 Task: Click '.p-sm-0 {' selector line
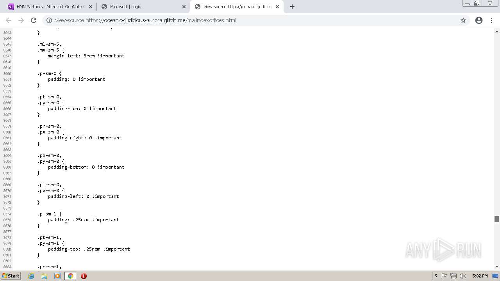point(49,73)
